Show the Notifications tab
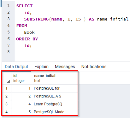Screen dimensions: 130x118 click(94, 67)
